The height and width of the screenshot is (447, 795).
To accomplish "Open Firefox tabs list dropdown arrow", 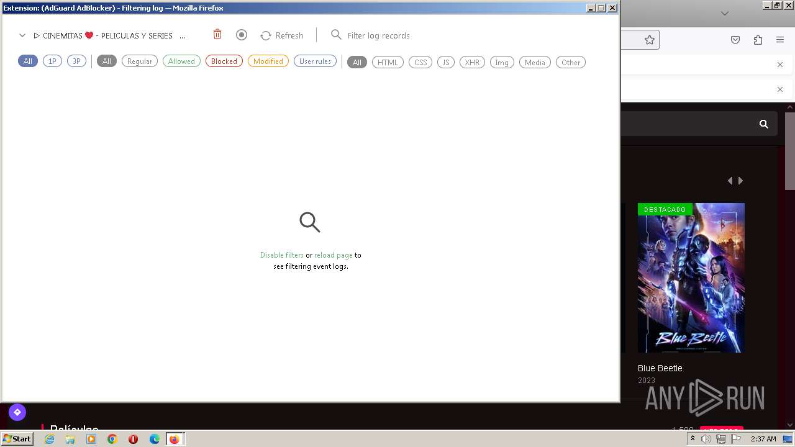I will point(724,13).
